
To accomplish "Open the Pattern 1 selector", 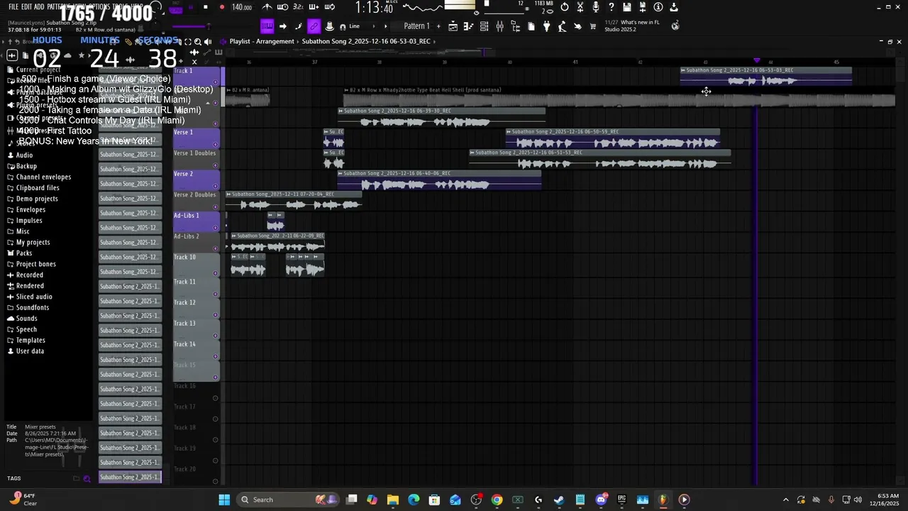I will point(416,26).
